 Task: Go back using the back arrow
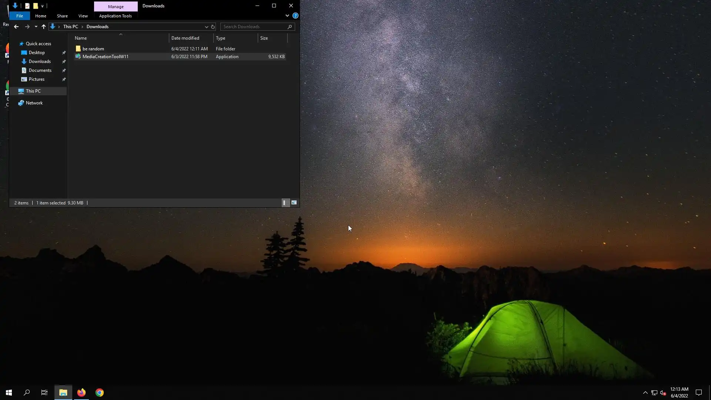point(16,27)
